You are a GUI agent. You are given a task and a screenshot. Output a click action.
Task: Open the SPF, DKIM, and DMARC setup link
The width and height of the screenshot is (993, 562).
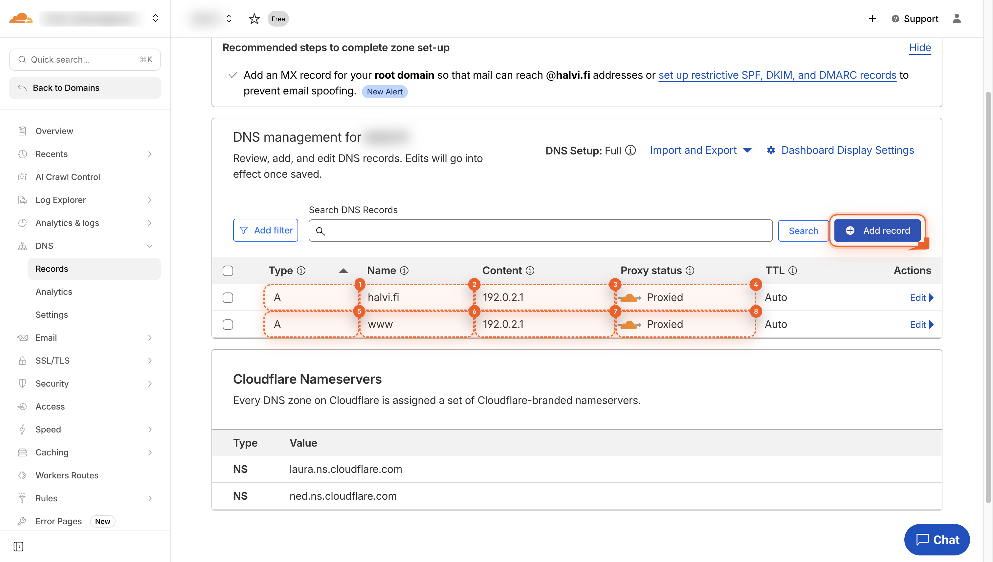(x=777, y=75)
